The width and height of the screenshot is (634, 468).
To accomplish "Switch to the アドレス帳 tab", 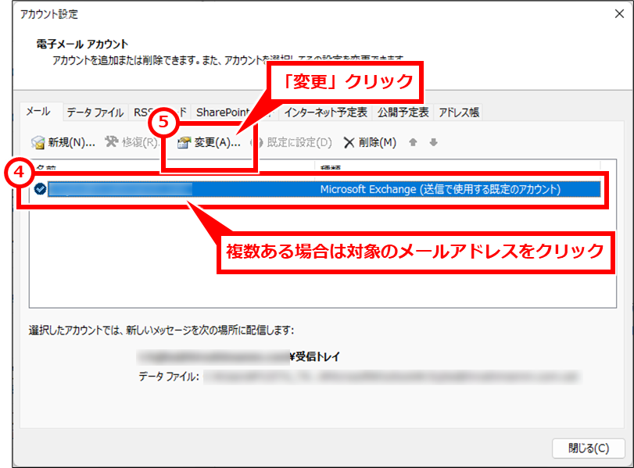I will (x=459, y=113).
